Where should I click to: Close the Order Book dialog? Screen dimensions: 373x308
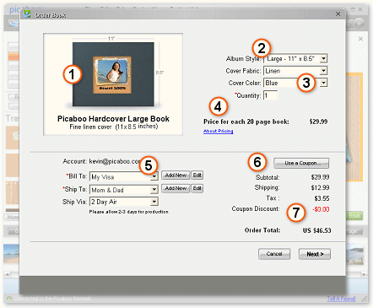point(338,14)
